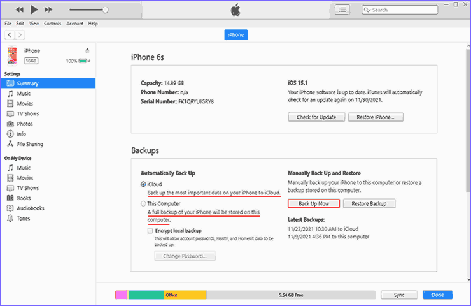Viewport: 471px width, 306px height.
Task: Click the magnifier icon in search box
Action: tap(367, 10)
